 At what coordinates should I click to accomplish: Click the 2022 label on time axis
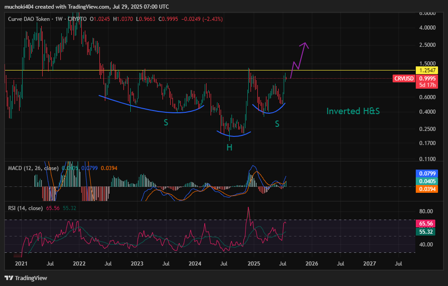[79, 263]
